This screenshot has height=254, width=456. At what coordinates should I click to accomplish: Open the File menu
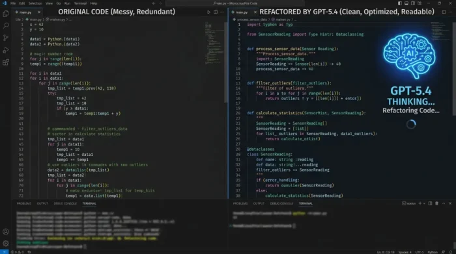tap(13, 3)
